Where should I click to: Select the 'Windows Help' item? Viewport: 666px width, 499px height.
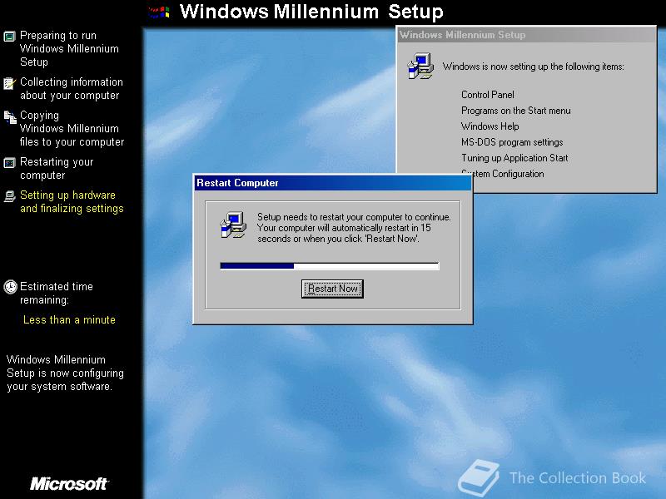coord(490,126)
